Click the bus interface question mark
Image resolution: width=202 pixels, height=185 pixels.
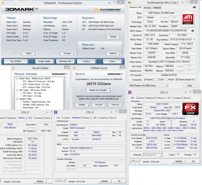point(194,40)
